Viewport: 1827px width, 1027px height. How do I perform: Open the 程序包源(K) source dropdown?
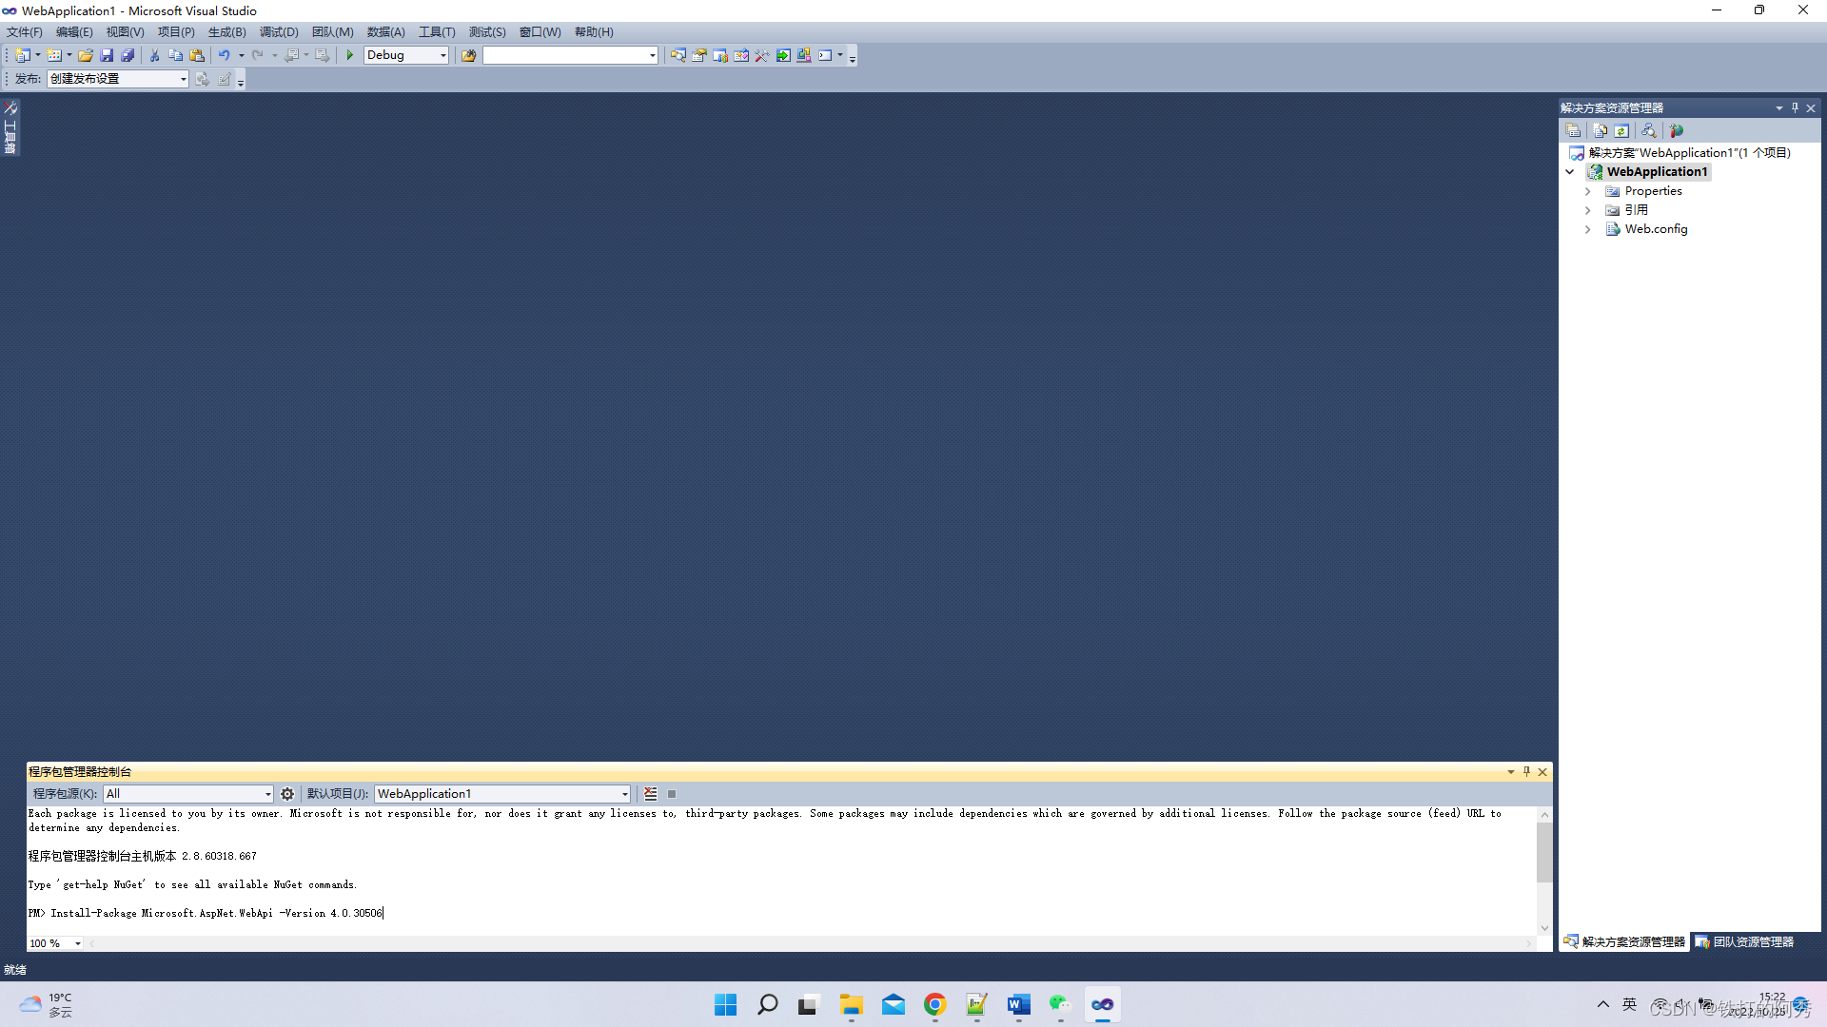[x=265, y=793]
